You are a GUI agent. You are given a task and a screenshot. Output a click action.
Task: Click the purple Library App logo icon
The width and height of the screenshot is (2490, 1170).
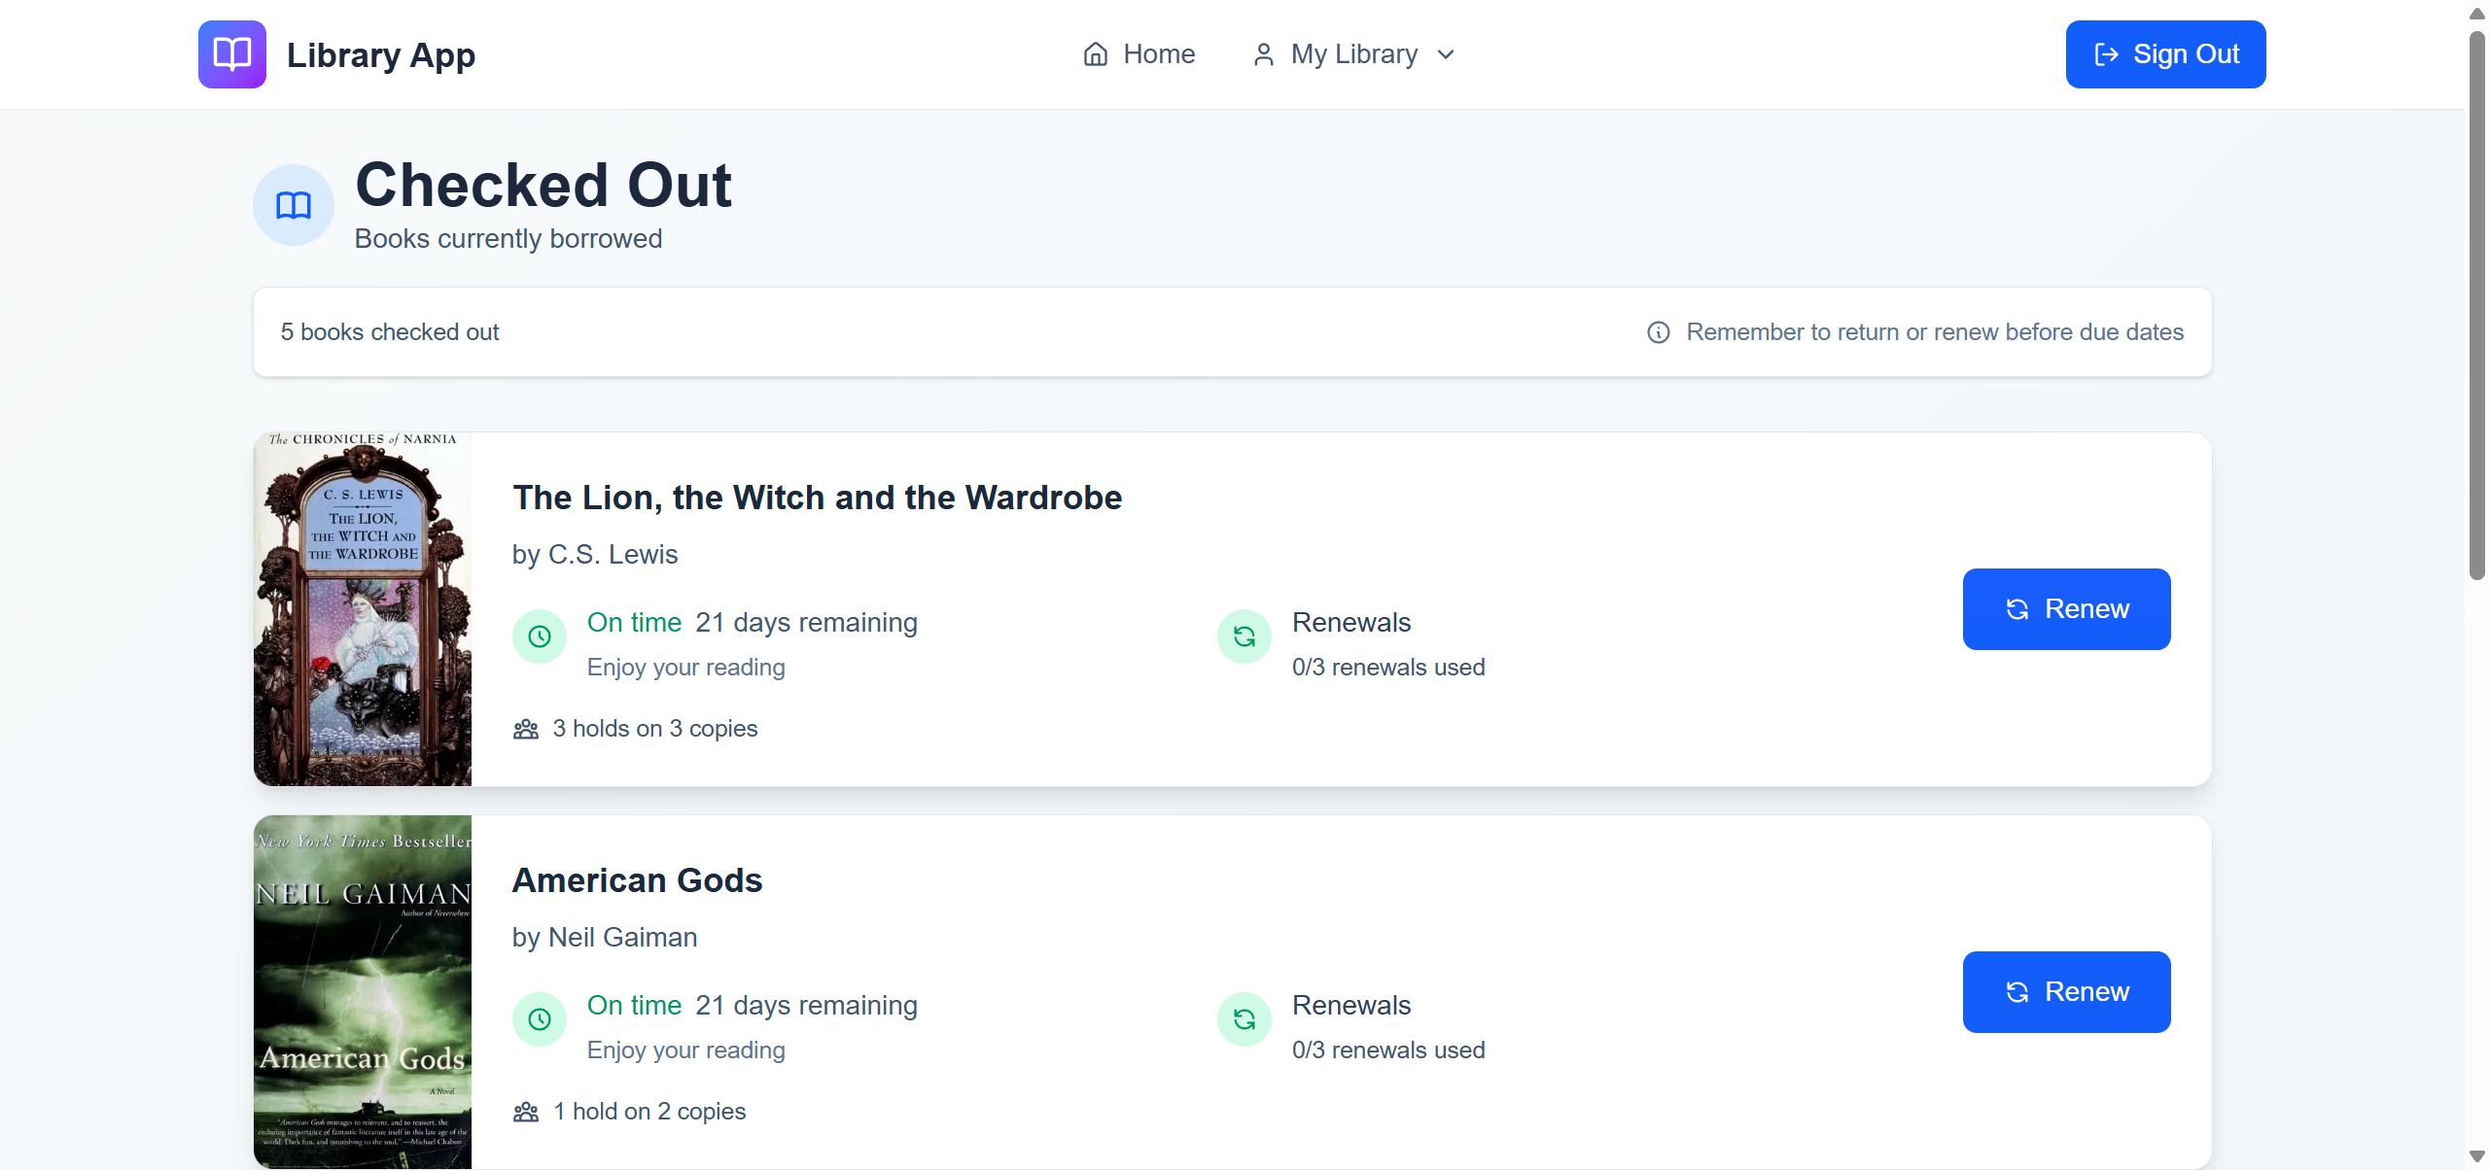[231, 54]
